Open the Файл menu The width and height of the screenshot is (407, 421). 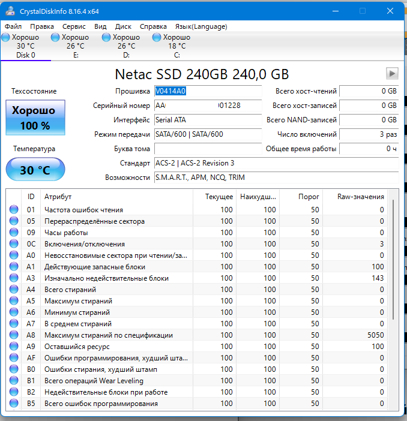pyautogui.click(x=13, y=26)
